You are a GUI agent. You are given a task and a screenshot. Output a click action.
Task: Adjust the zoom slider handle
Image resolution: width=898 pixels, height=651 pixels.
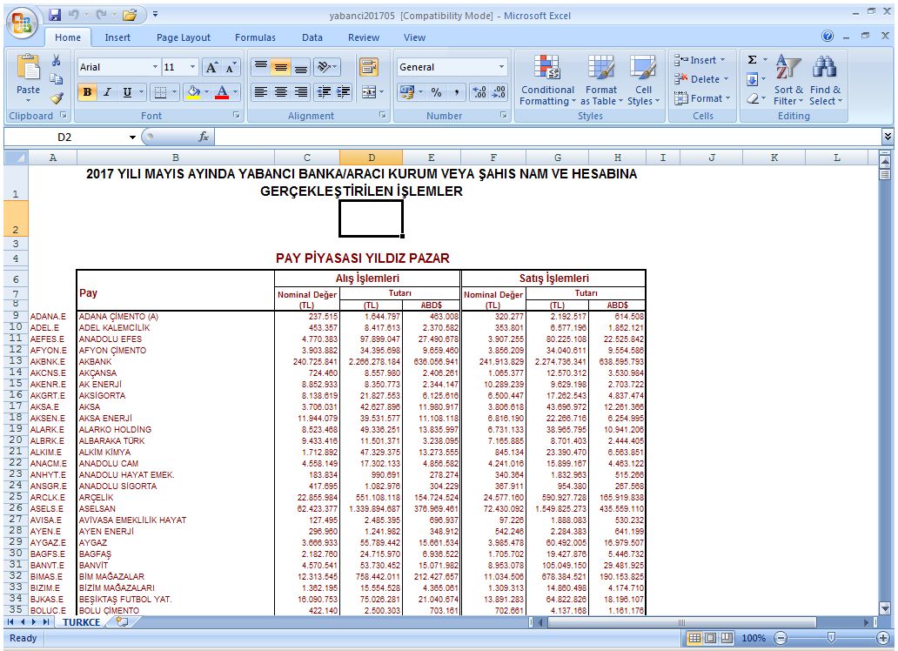[x=832, y=638]
